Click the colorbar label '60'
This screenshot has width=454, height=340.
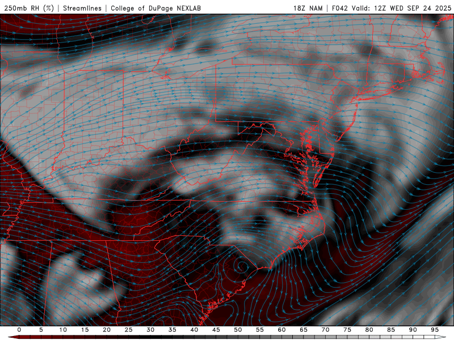point(281,330)
